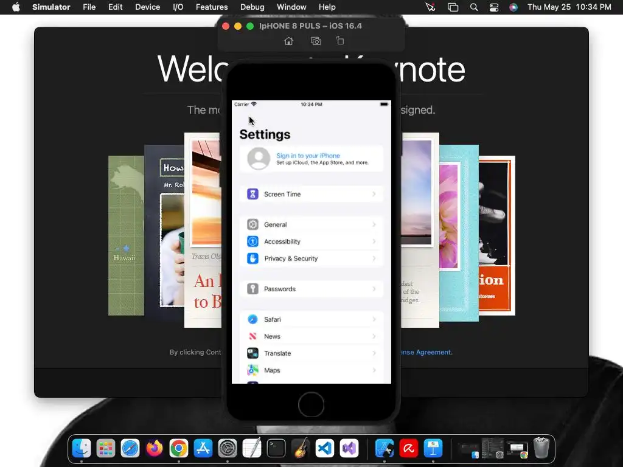Tap the Passwords key icon
Image resolution: width=623 pixels, height=467 pixels.
[252, 289]
